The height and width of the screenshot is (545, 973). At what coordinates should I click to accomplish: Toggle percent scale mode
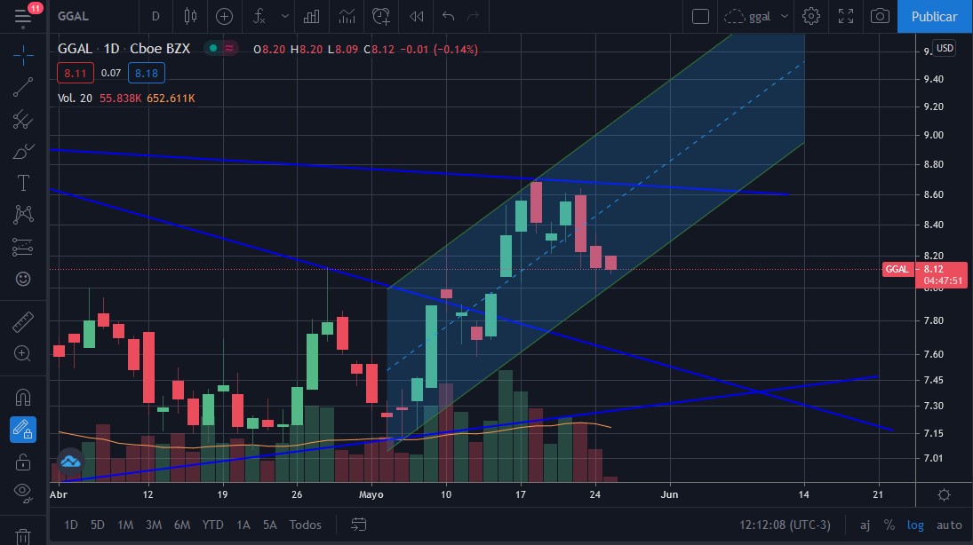889,525
